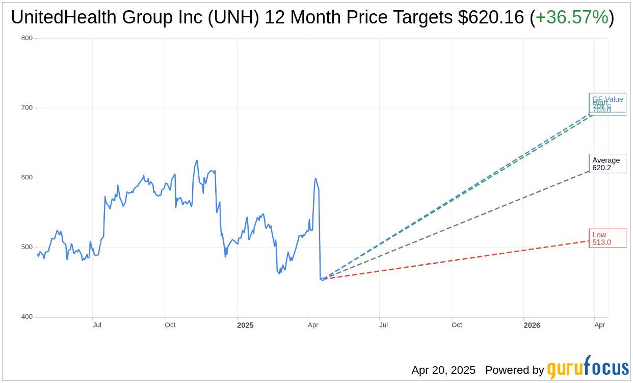This screenshot has height=383, width=633.
Task: Click the 600 y-axis tick label
Action: point(27,178)
